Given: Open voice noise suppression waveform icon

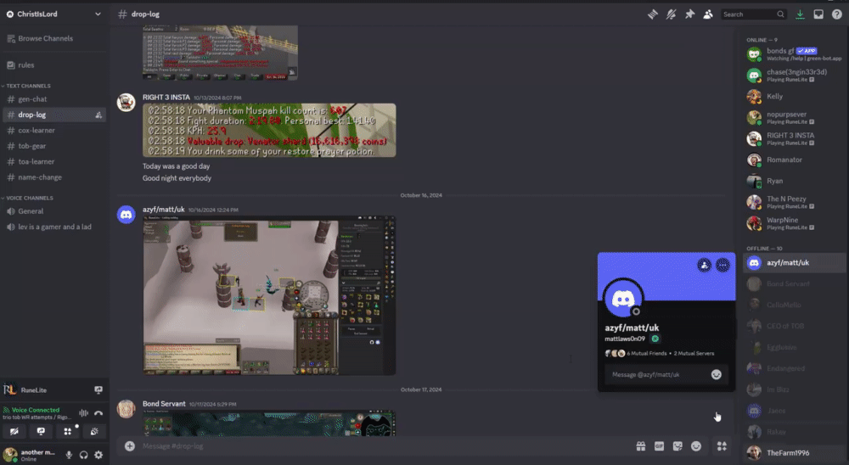Looking at the screenshot, I should pyautogui.click(x=83, y=413).
